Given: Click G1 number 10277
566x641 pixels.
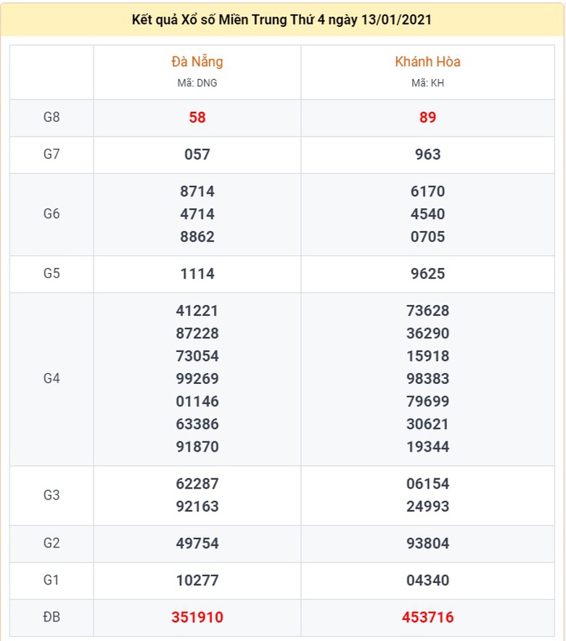Looking at the screenshot, I should (x=197, y=580).
